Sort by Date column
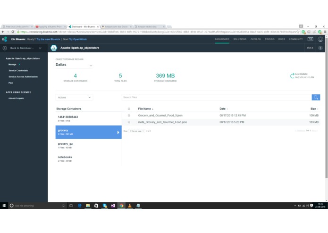 click(x=224, y=108)
